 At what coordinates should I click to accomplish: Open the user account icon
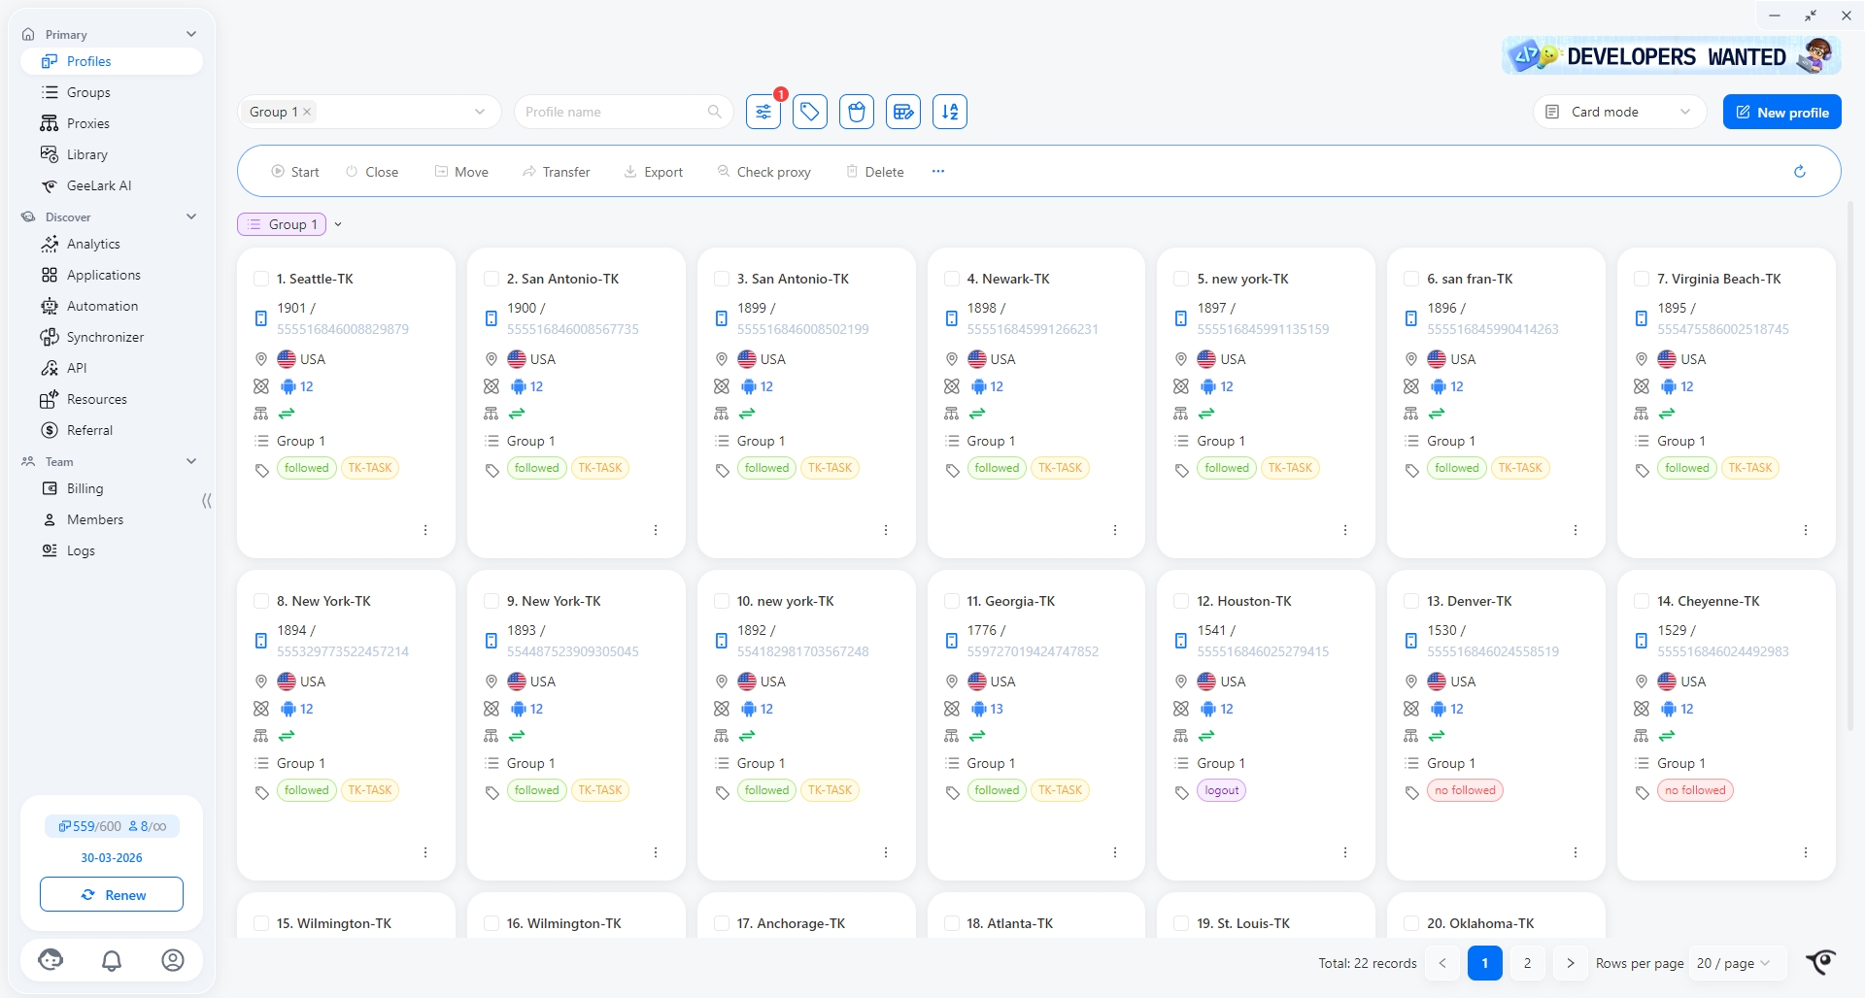click(x=173, y=960)
